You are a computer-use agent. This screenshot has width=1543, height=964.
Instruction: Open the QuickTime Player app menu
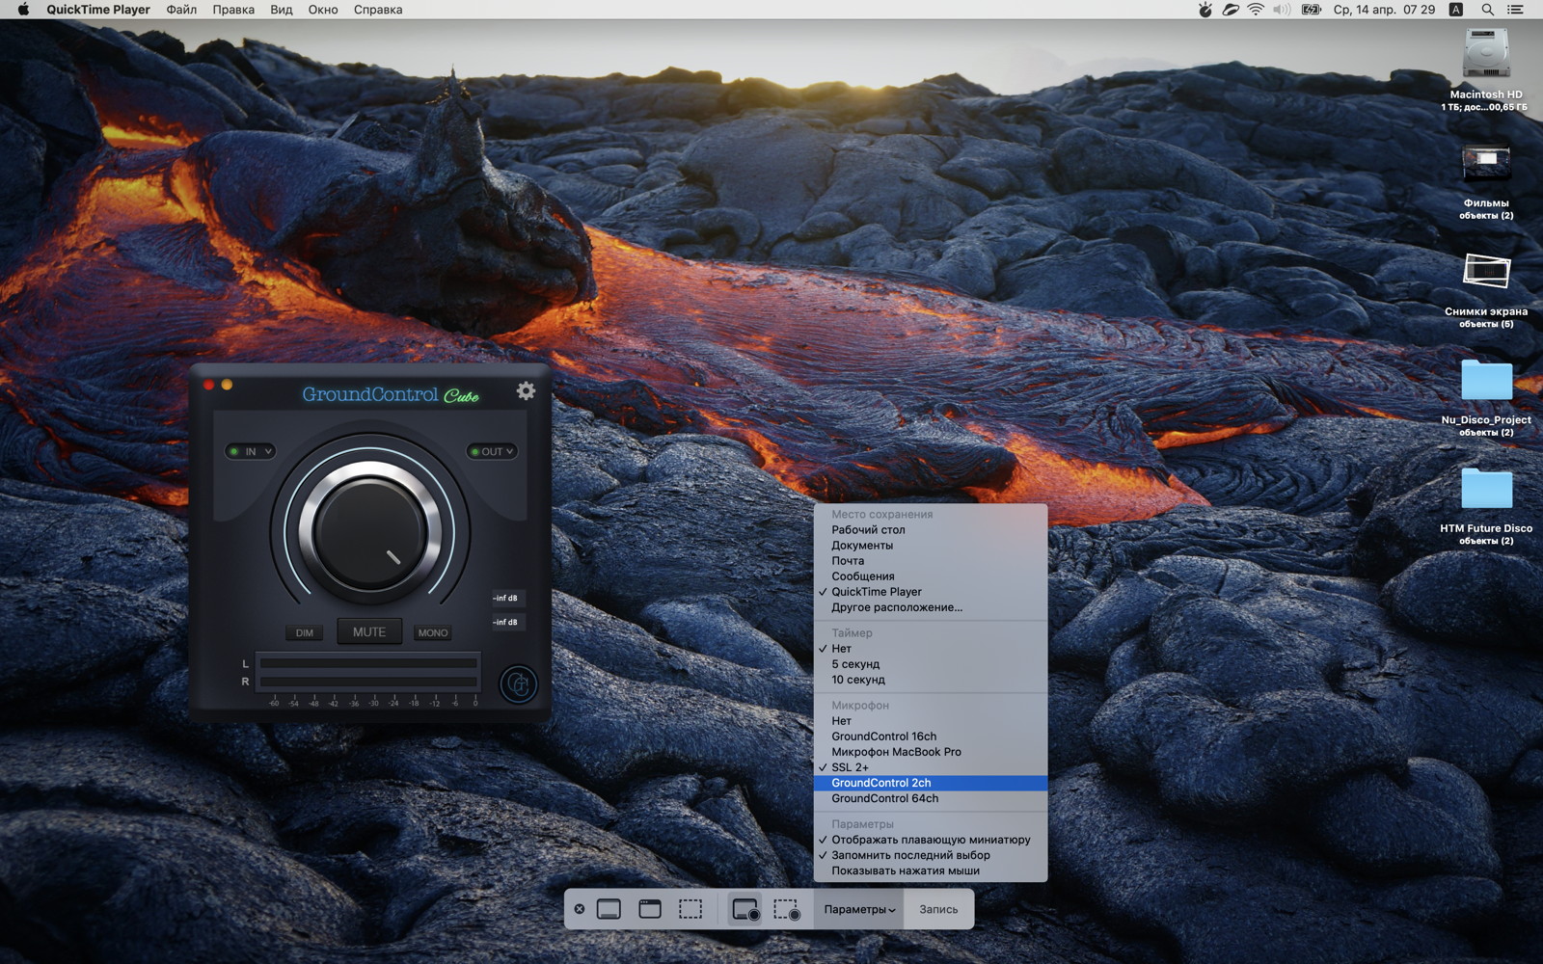click(x=98, y=10)
